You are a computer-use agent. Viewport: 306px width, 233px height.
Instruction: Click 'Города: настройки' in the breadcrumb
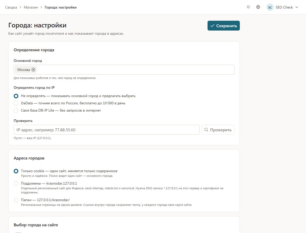60,8
